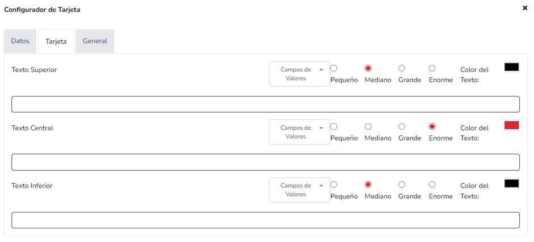Click the Texto Inferior input field
Viewport: 534px width, 242px height.
coord(266,220)
